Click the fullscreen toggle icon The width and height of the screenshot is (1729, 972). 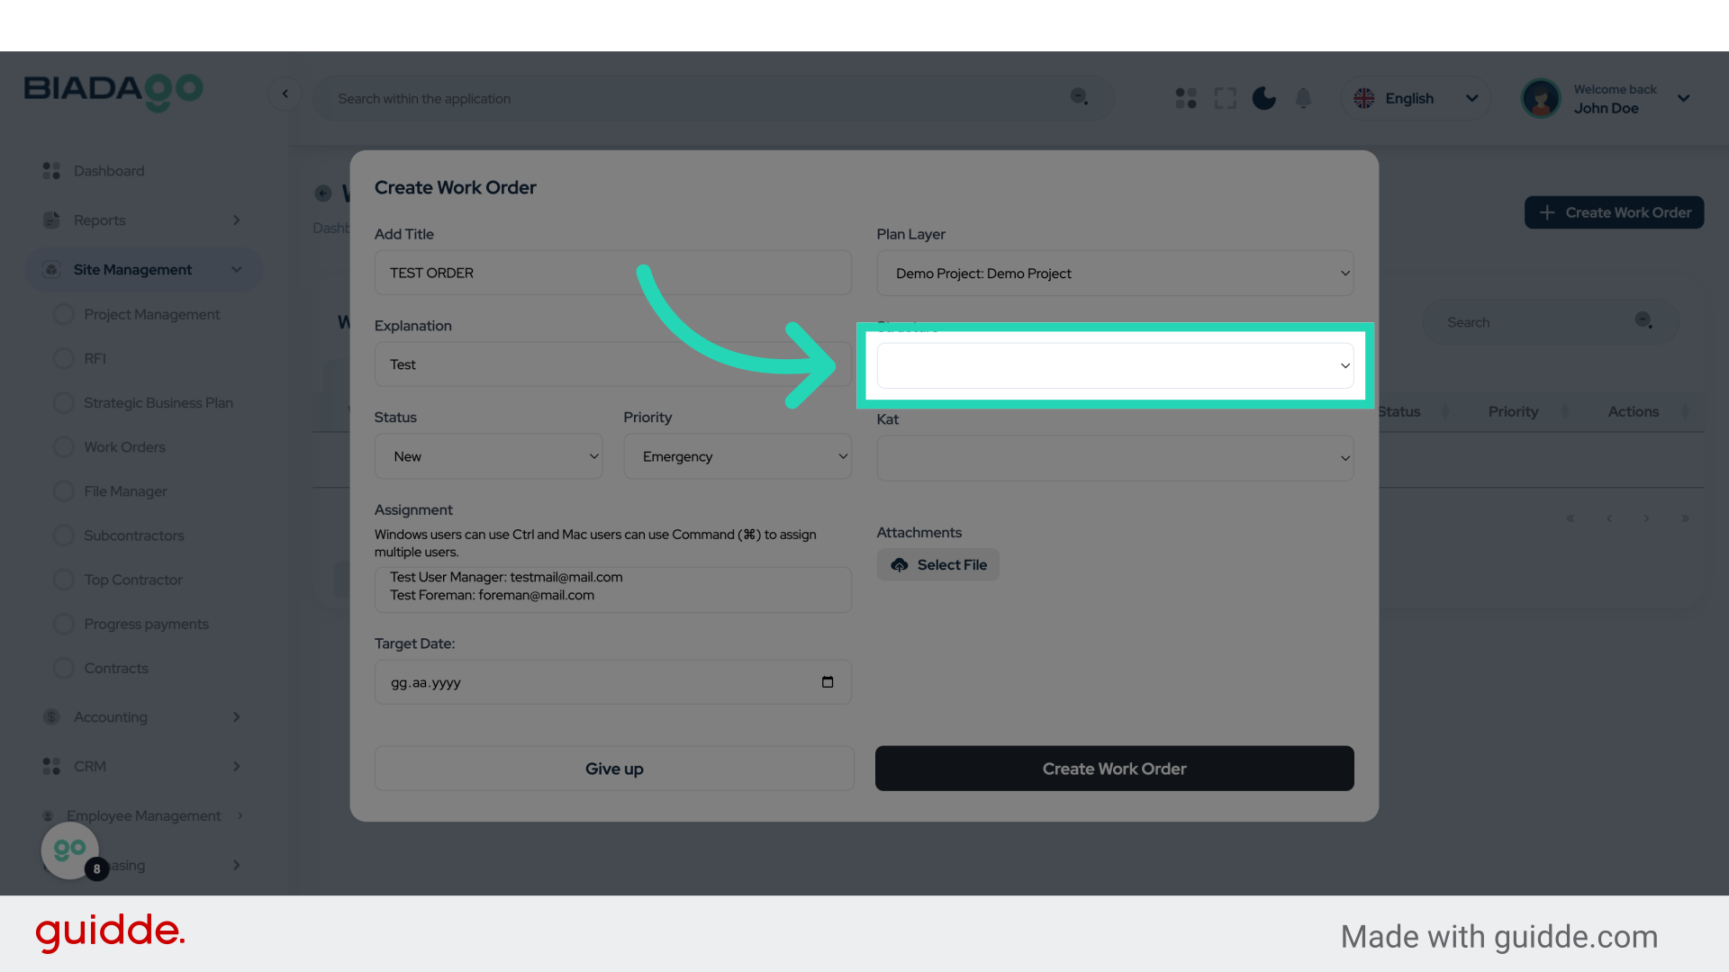click(x=1225, y=98)
